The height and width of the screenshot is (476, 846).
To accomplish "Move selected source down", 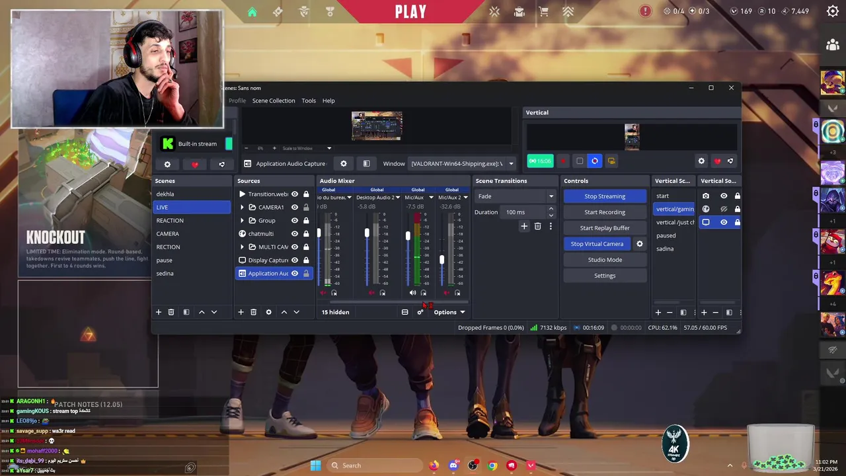I will (x=296, y=312).
